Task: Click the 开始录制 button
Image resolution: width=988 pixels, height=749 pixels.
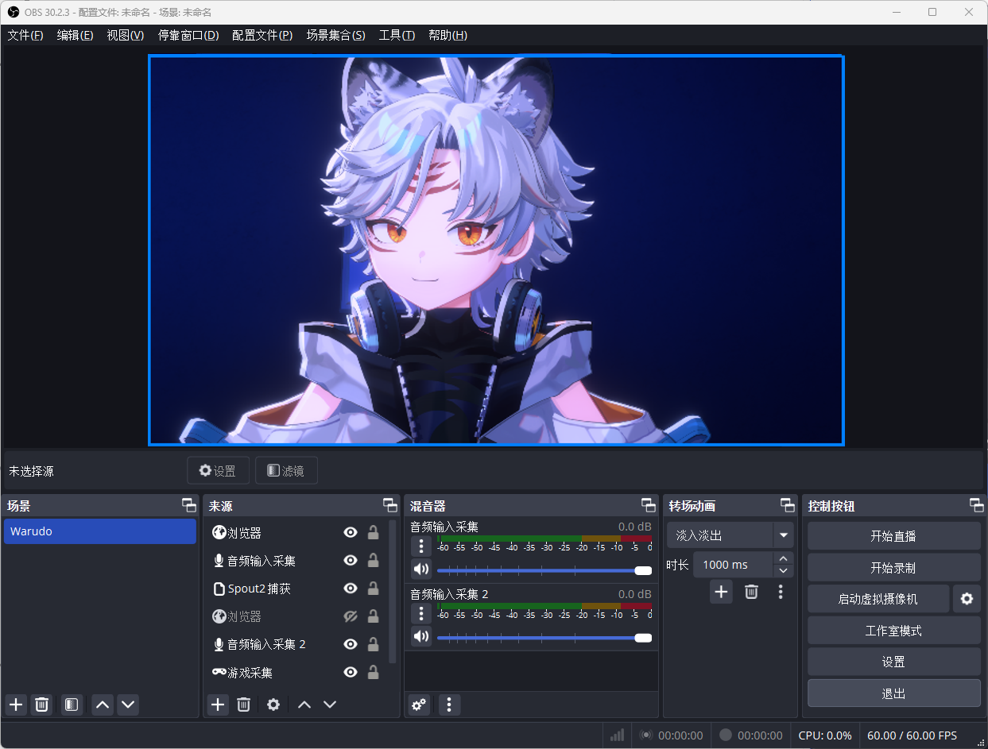Action: [893, 568]
